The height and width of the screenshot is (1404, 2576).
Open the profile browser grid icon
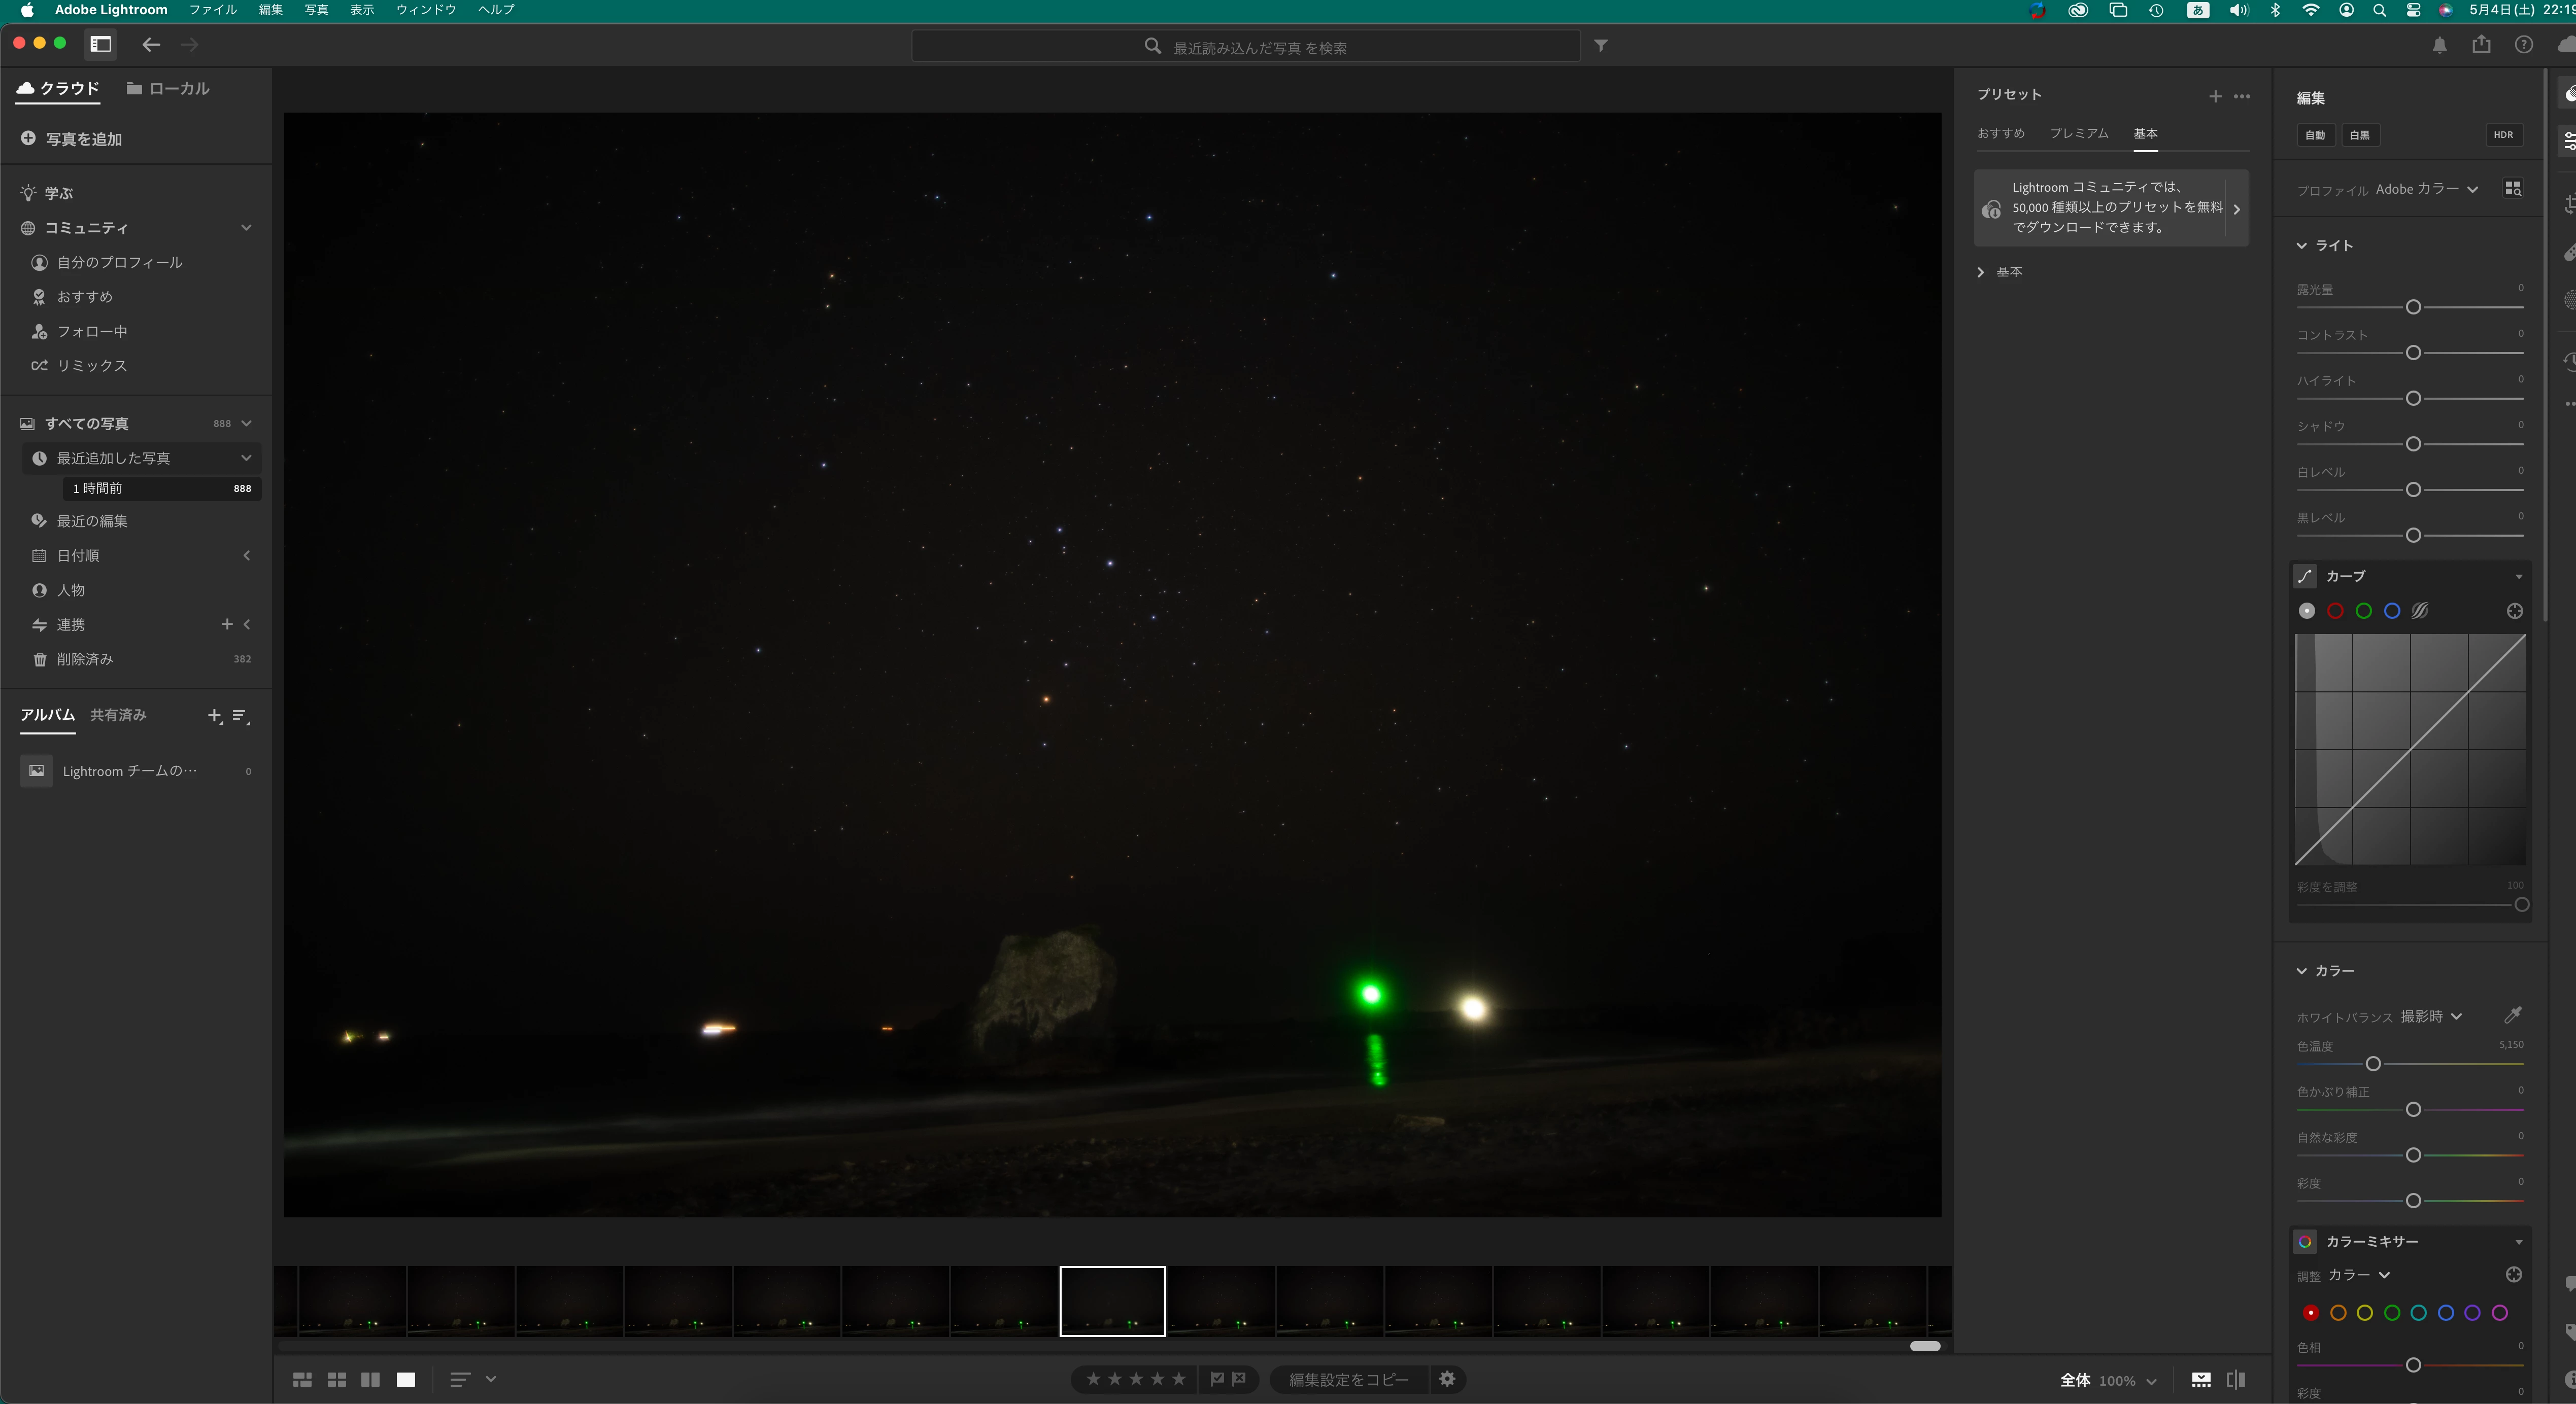(2512, 189)
